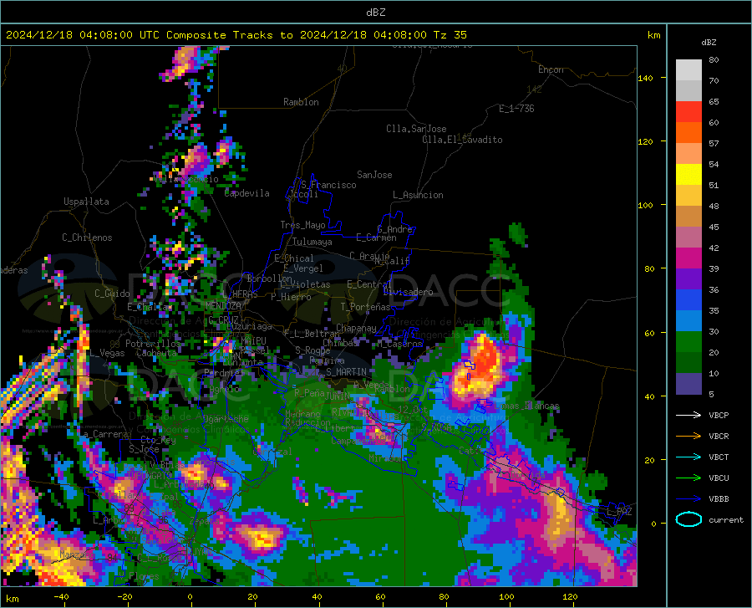Click the dBZ label above color scale
752x608 pixels.
pyautogui.click(x=709, y=42)
